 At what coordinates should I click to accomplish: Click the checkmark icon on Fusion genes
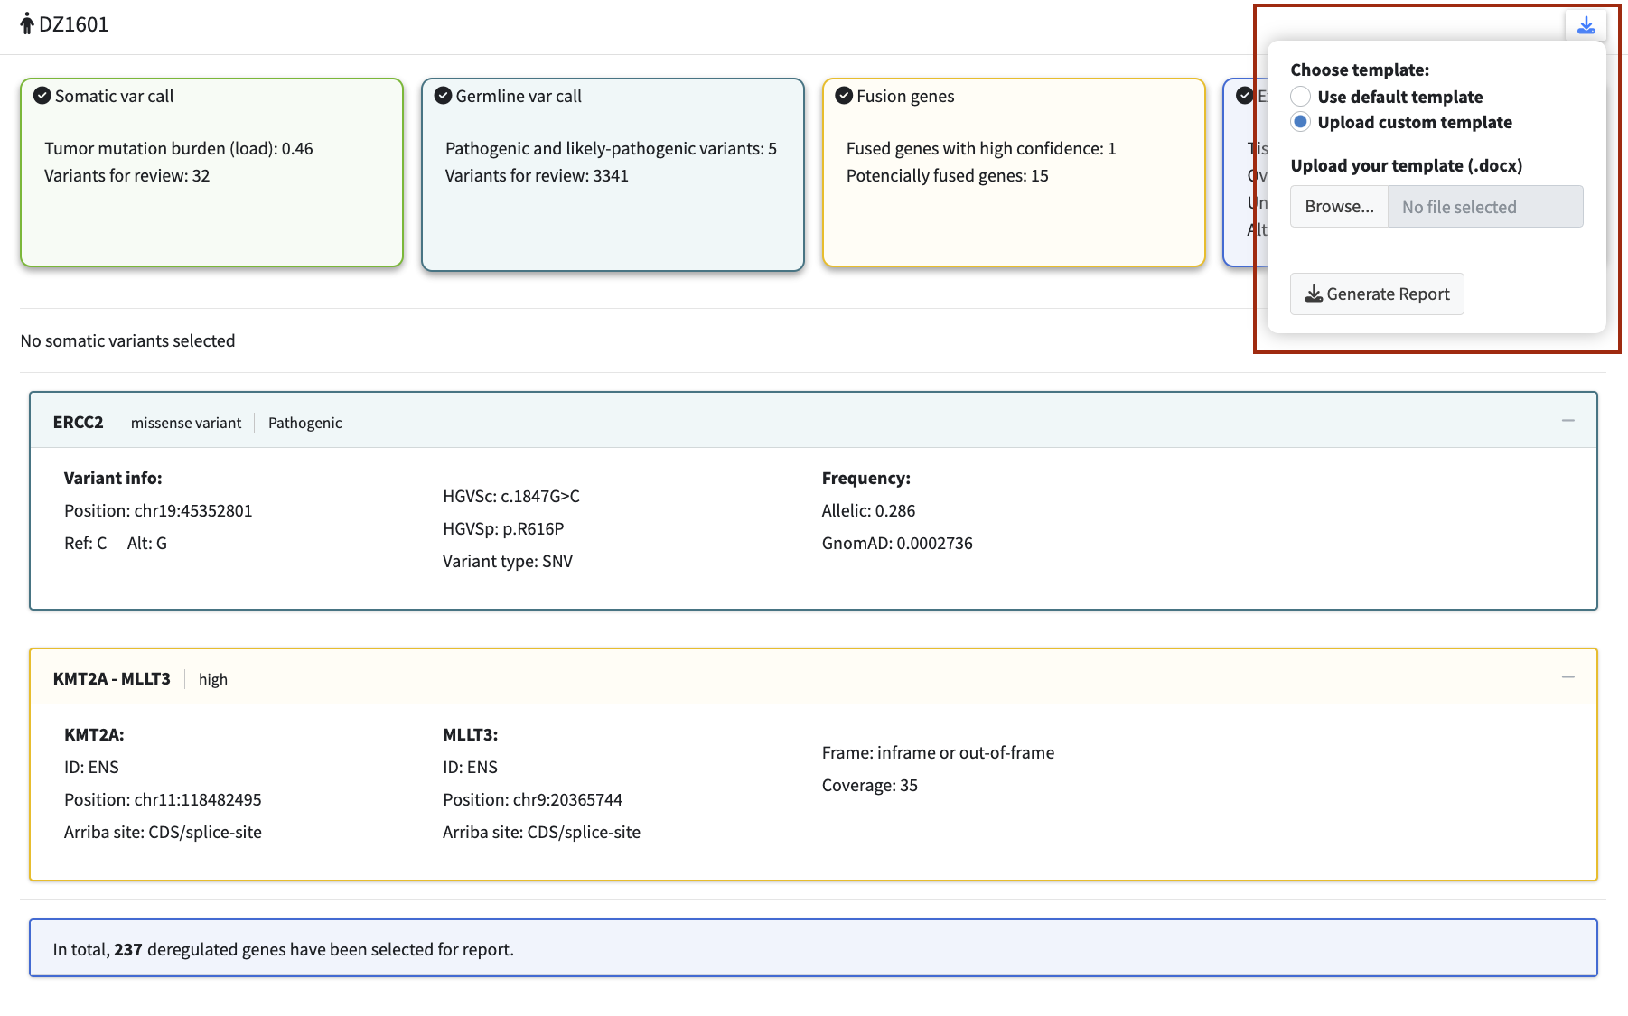(844, 96)
